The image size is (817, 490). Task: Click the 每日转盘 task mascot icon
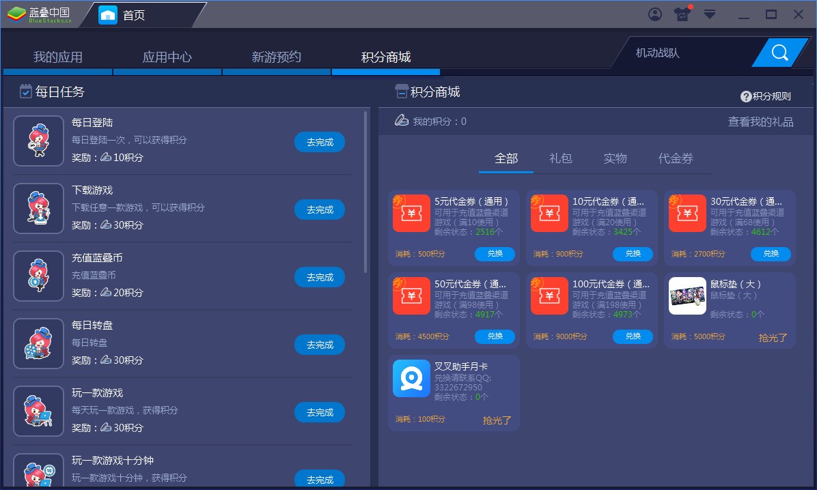(x=38, y=344)
